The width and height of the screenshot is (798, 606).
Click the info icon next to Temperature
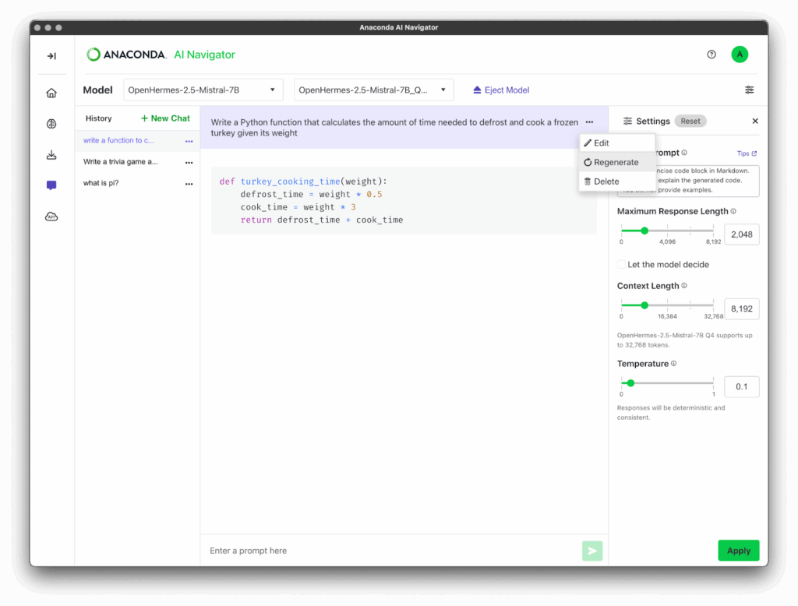click(674, 364)
